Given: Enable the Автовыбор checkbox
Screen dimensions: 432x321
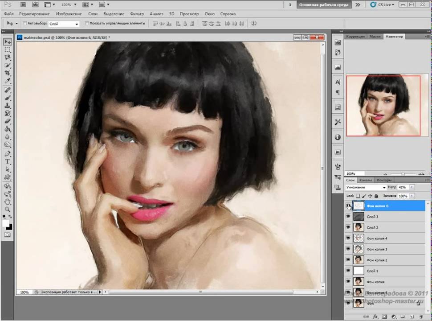Looking at the screenshot, I should point(25,23).
